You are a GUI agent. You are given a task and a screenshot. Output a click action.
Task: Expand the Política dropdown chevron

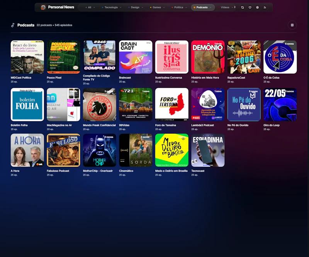coord(186,7)
